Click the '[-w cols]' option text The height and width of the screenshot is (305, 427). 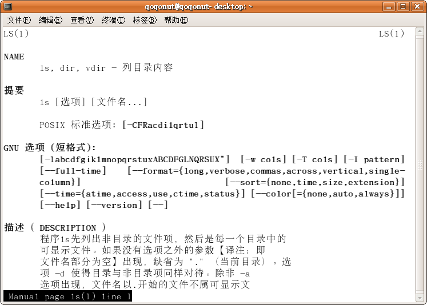coord(264,159)
